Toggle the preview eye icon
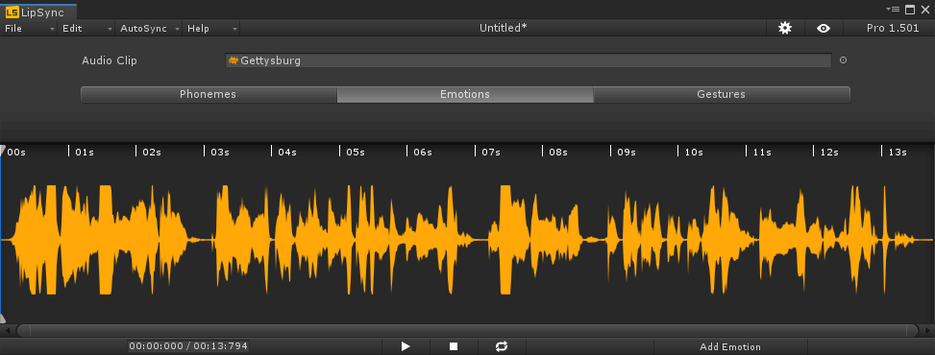 (824, 28)
